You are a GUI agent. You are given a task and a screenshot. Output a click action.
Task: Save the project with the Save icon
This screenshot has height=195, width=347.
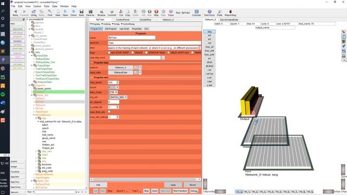click(x=81, y=12)
